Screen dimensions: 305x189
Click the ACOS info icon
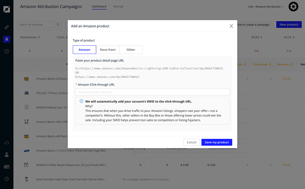pos(294,37)
